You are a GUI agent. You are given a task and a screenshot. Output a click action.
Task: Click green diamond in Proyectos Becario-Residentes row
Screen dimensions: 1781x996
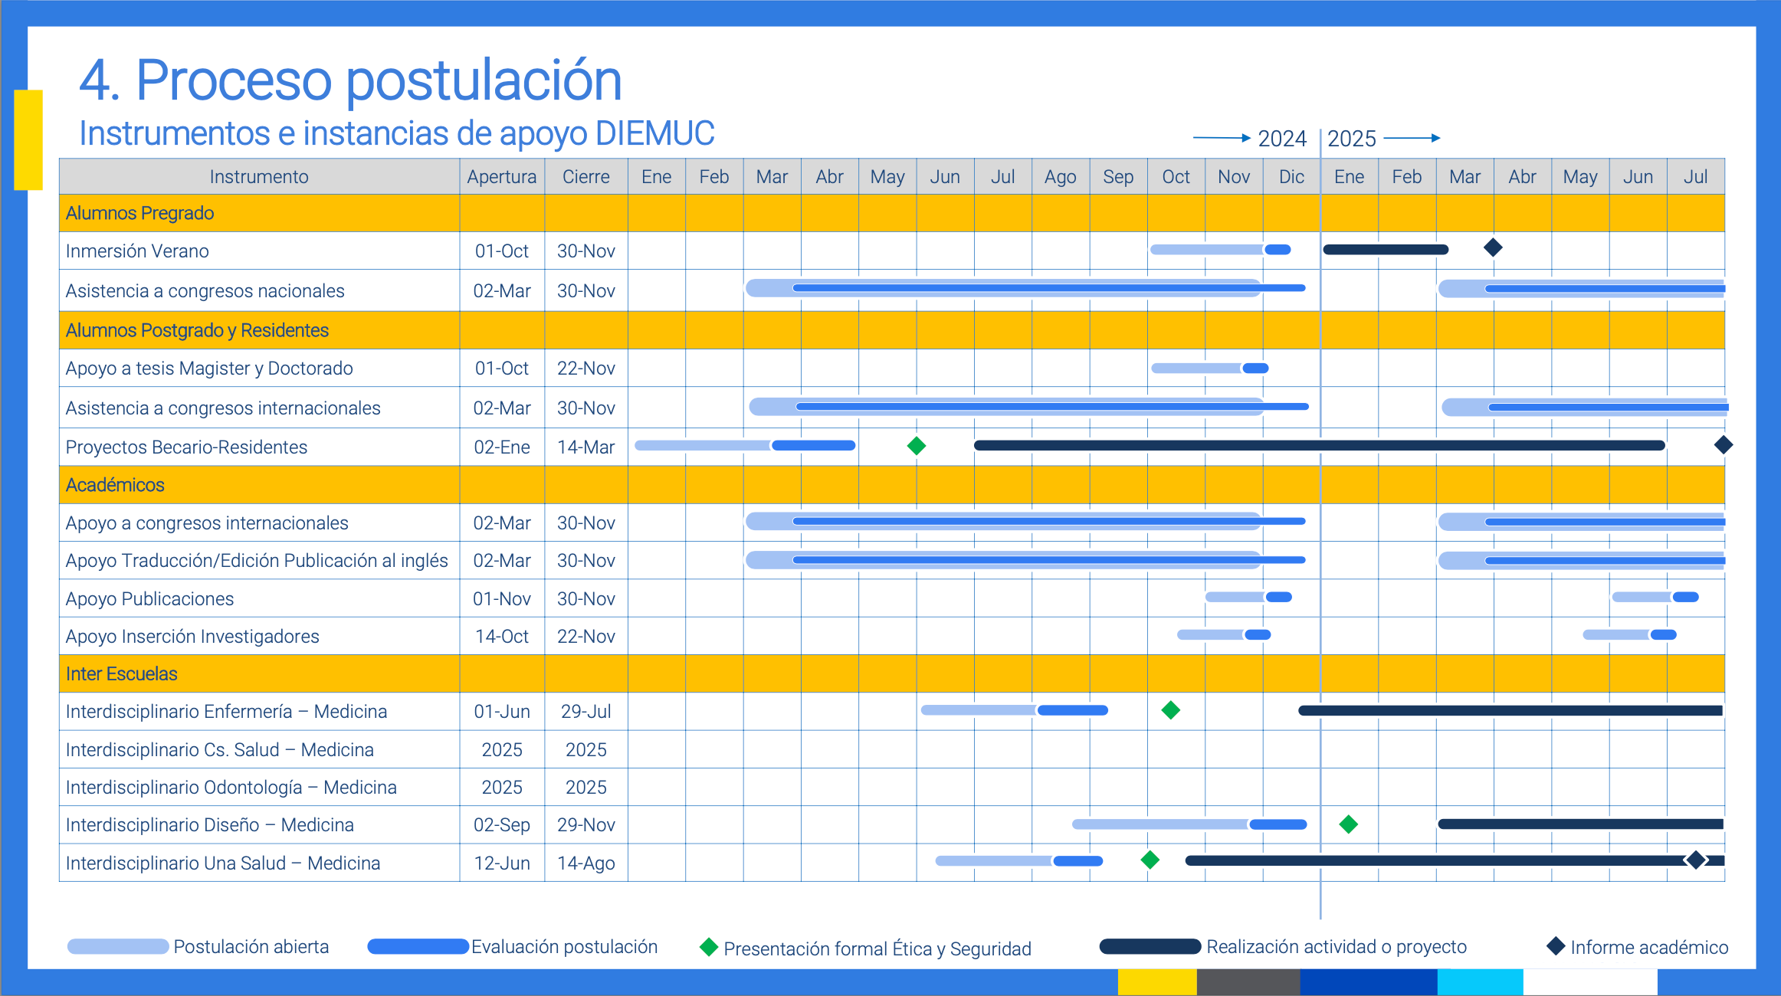916,446
